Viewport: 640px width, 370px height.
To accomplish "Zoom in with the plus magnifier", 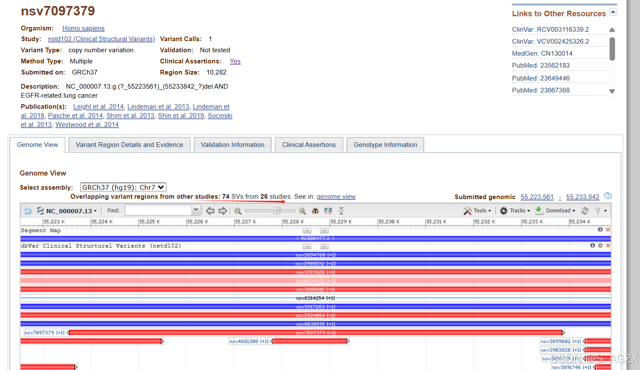I will click(x=302, y=211).
